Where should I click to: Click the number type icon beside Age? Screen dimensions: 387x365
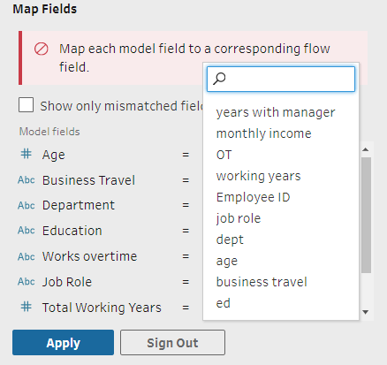click(27, 154)
